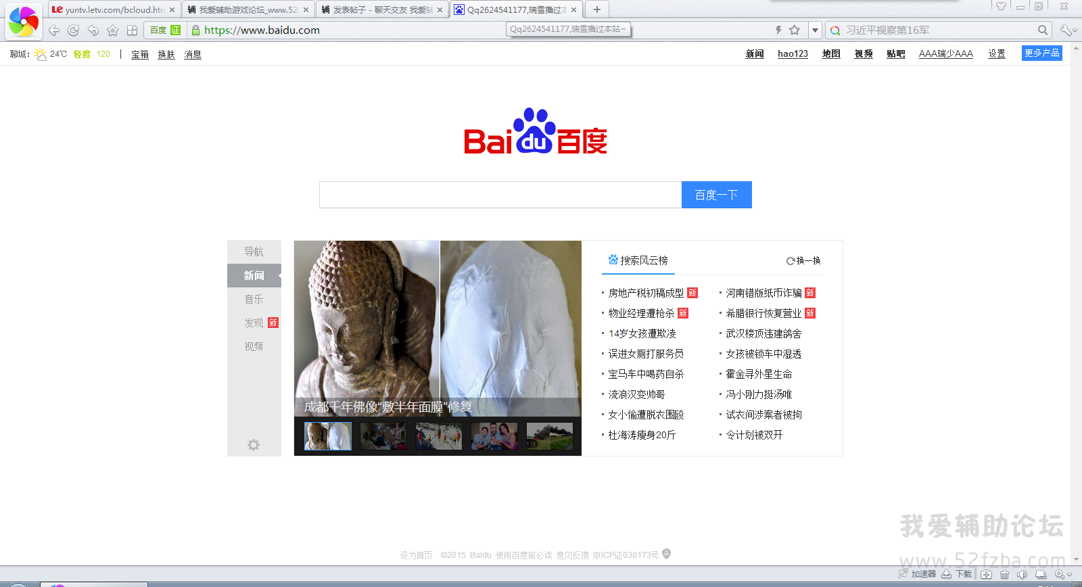
Task: Click the status bar window-layers icon
Action: pos(1041,574)
